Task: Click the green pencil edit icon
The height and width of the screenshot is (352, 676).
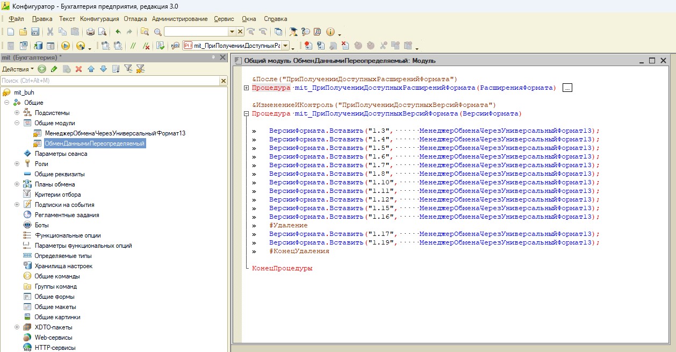Action: pyautogui.click(x=54, y=69)
